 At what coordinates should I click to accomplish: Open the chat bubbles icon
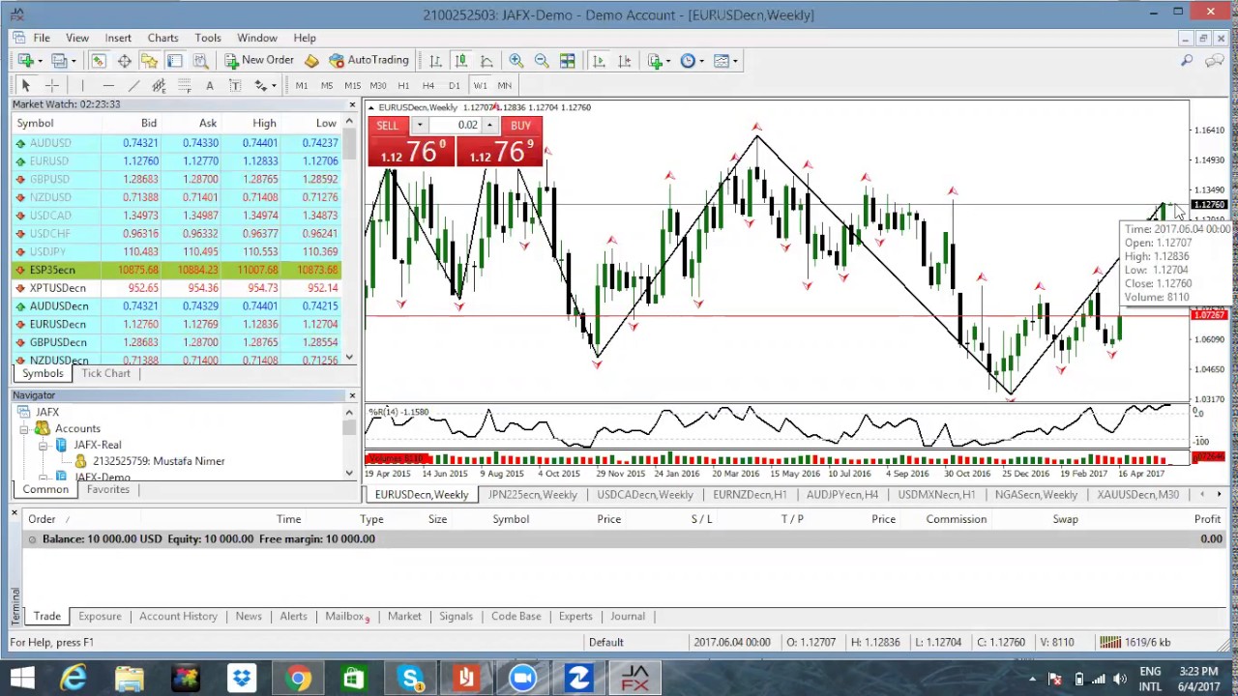pos(1215,61)
